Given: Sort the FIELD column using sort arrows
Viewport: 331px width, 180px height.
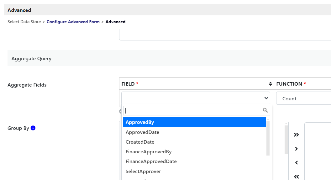Looking at the screenshot, I should pyautogui.click(x=271, y=84).
